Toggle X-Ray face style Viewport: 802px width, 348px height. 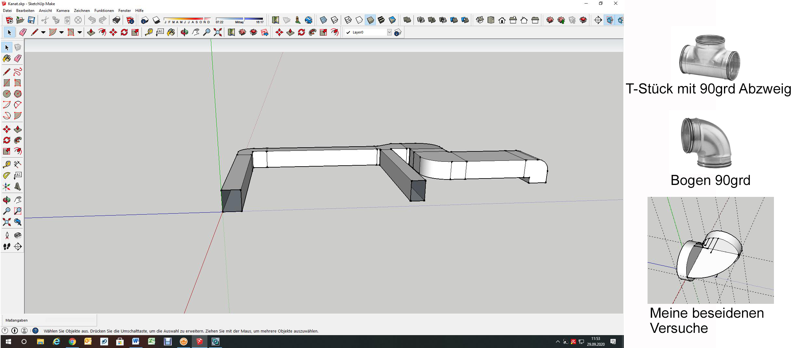[x=323, y=20]
